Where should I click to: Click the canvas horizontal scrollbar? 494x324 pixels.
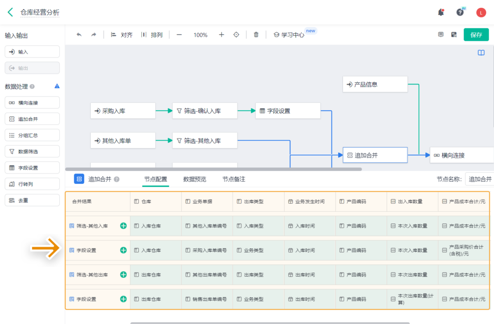(213, 169)
